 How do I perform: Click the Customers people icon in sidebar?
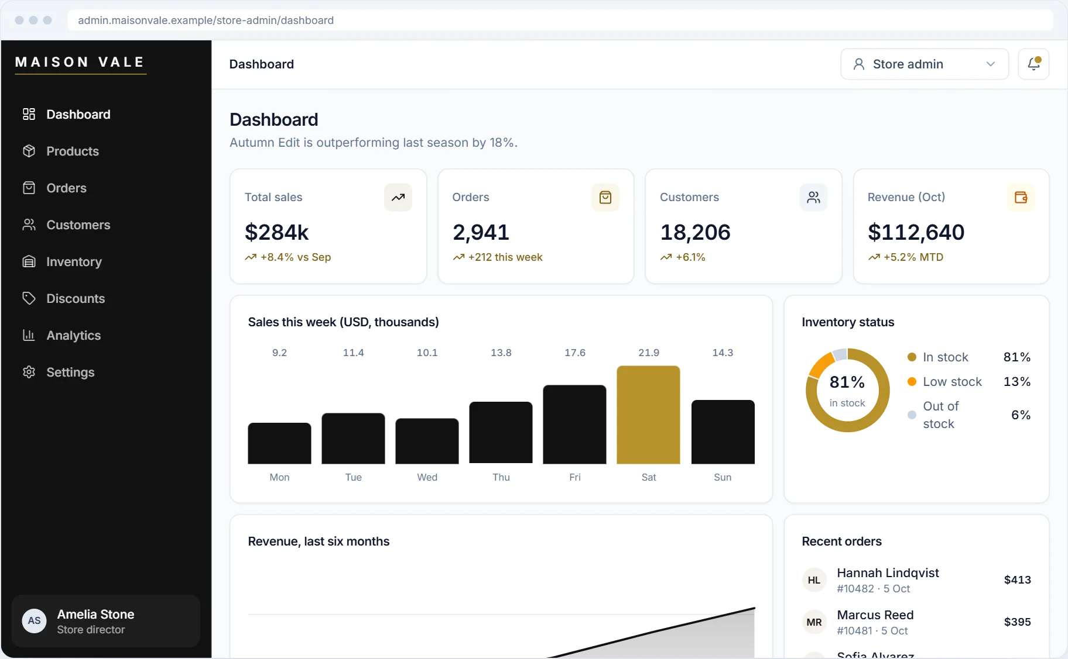tap(29, 225)
